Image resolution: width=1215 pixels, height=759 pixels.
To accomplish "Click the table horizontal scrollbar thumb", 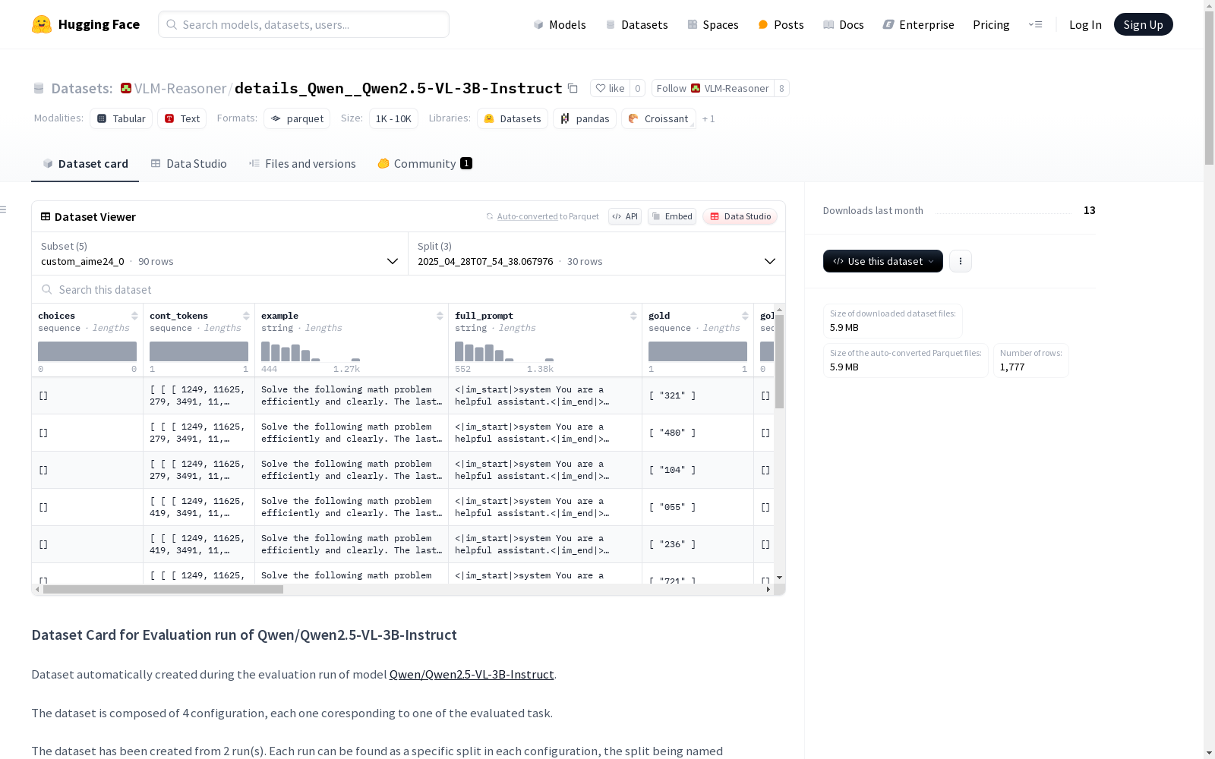I will (x=163, y=589).
